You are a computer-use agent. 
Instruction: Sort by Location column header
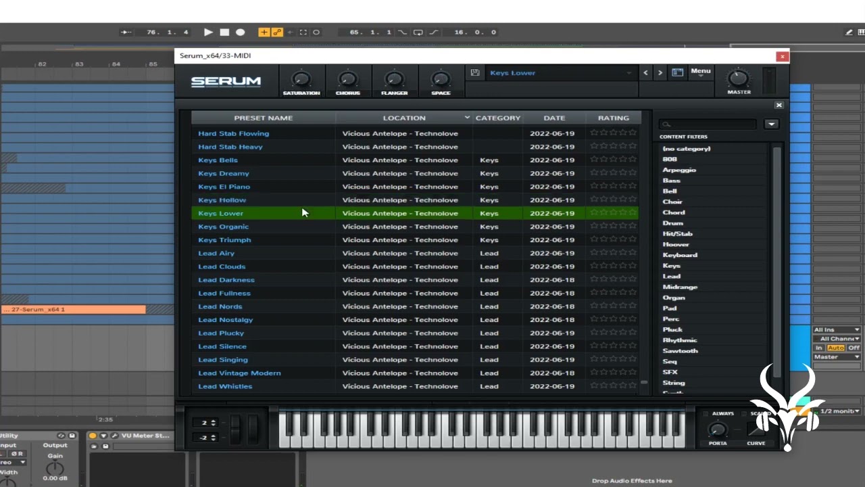[404, 118]
